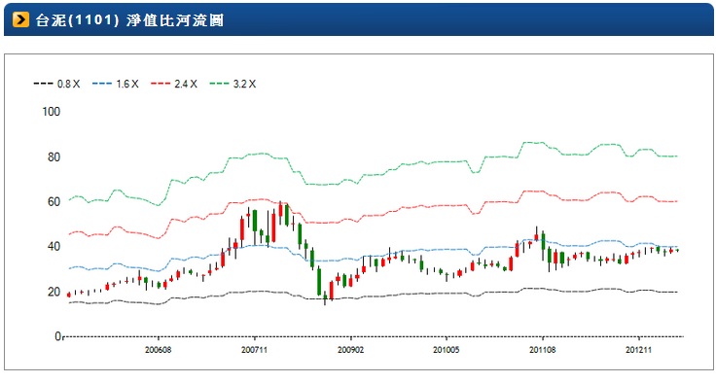The image size is (716, 383).
Task: Click the chart title 台泥(1101) 淨值比河流圖
Action: (129, 20)
